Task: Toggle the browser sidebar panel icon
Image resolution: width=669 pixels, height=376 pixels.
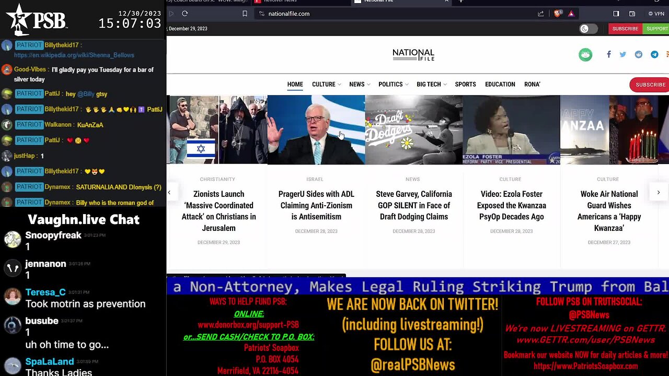Action: click(616, 14)
